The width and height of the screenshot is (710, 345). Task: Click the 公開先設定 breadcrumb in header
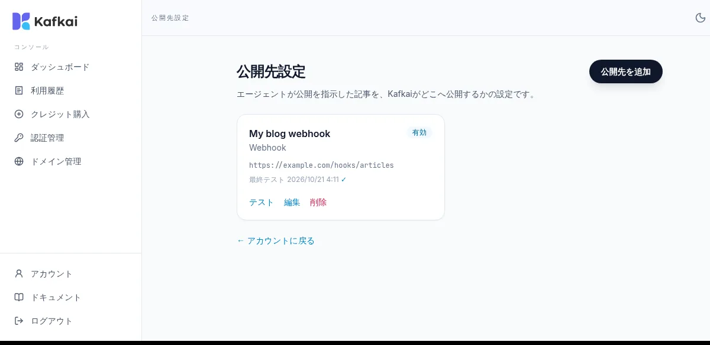point(170,18)
